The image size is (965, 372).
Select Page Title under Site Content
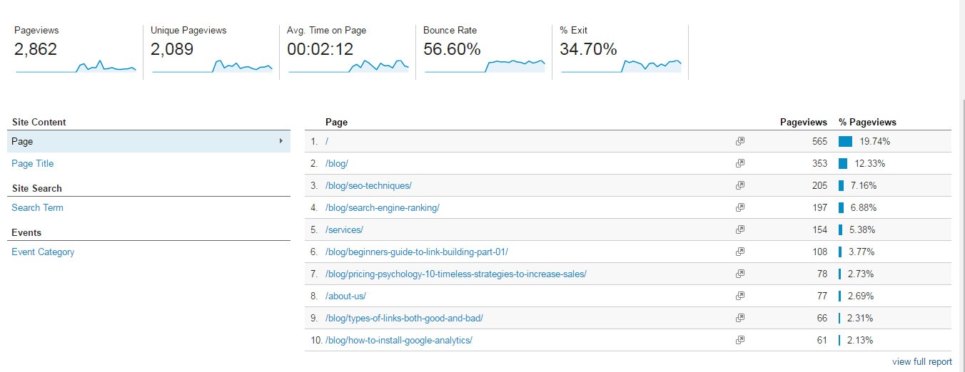(x=33, y=163)
